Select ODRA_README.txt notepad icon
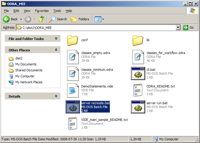 [138, 90]
